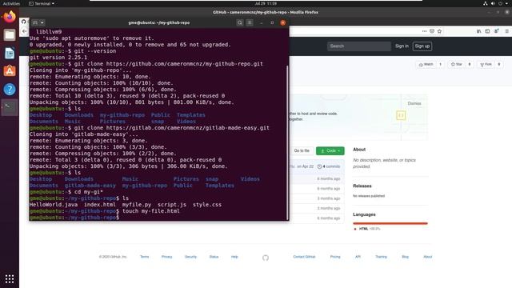Screen dimensions: 512x288
Task: Open Firefox from the Ubuntu dock
Action: click(x=10, y=17)
